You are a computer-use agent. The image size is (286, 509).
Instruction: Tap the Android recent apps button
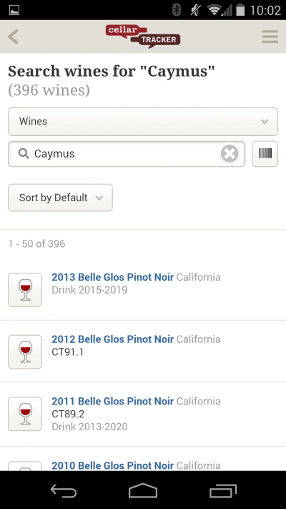point(223,490)
